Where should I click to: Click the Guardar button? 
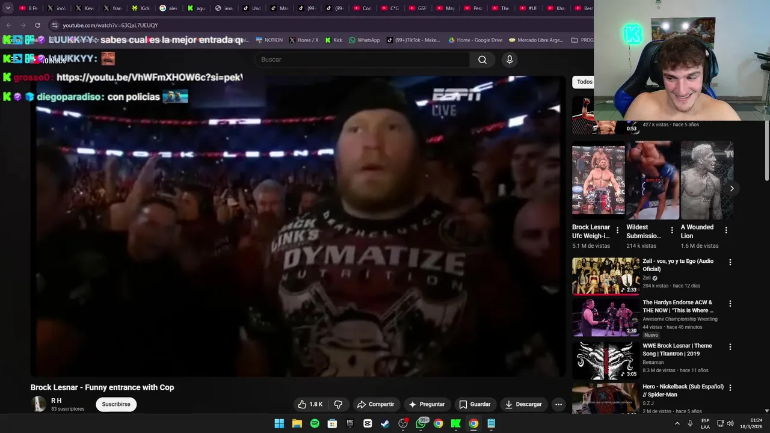475,404
